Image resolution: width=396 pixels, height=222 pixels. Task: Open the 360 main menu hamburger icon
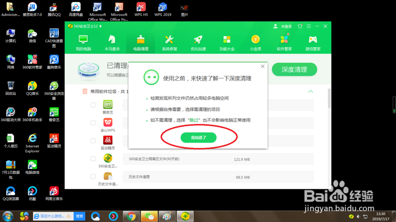[x=308, y=26]
